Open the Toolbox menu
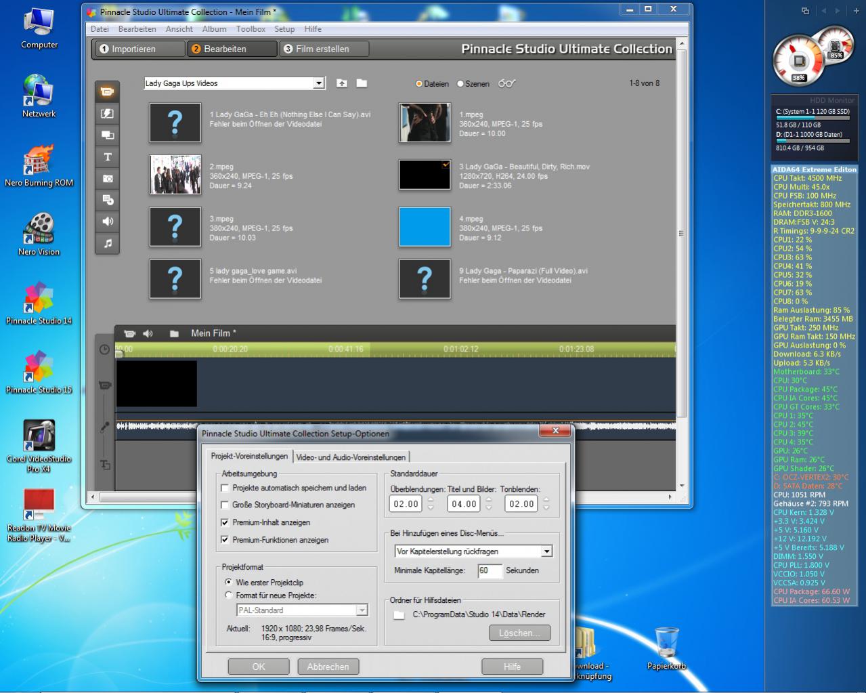866x693 pixels. click(x=251, y=29)
